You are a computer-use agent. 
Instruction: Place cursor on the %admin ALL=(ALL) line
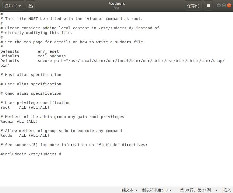coord(19,121)
